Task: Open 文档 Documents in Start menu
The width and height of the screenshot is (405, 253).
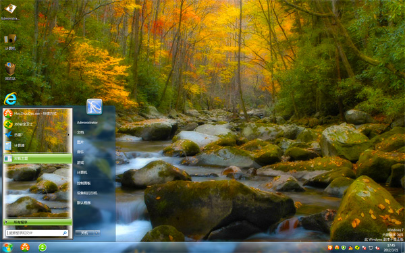Action: tap(80, 132)
